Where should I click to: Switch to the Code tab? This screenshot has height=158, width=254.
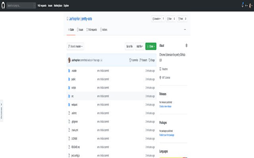coord(71,30)
